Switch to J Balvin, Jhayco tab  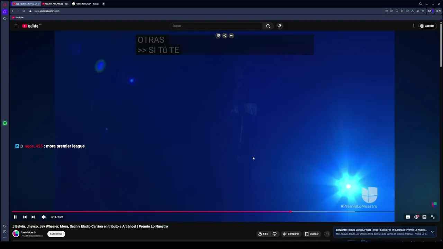tap(26, 4)
